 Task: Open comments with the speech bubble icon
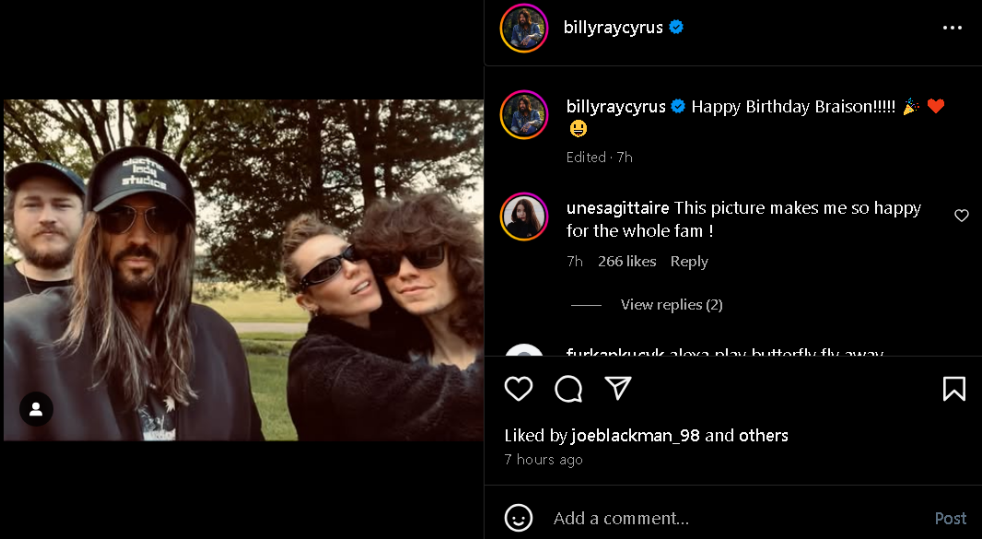point(568,389)
